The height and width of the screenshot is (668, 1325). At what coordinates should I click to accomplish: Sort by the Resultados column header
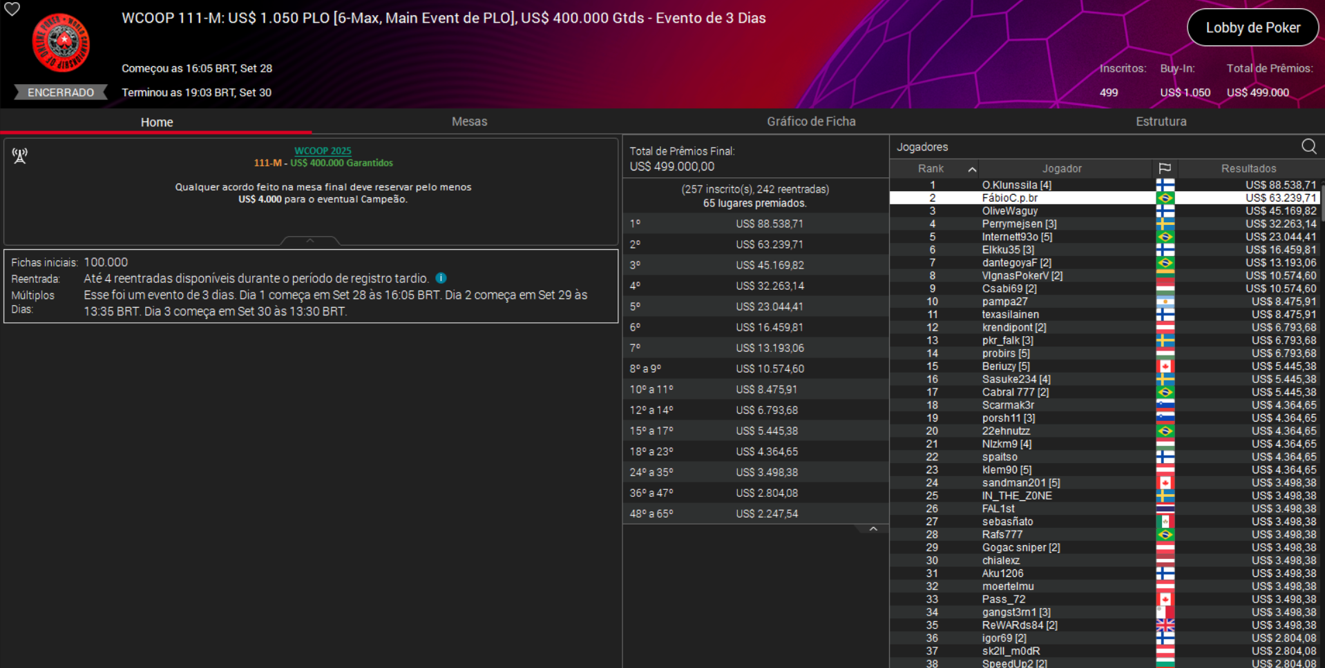click(x=1248, y=168)
